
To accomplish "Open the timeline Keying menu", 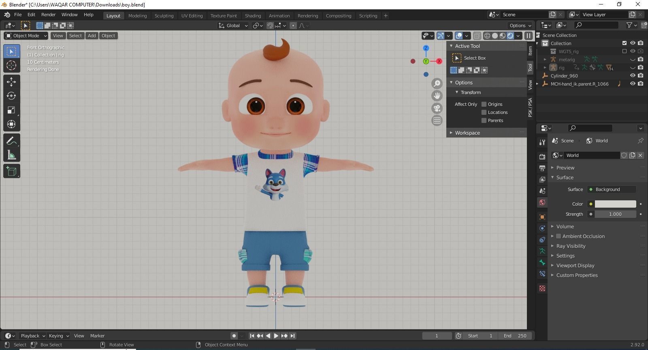I will coord(59,336).
